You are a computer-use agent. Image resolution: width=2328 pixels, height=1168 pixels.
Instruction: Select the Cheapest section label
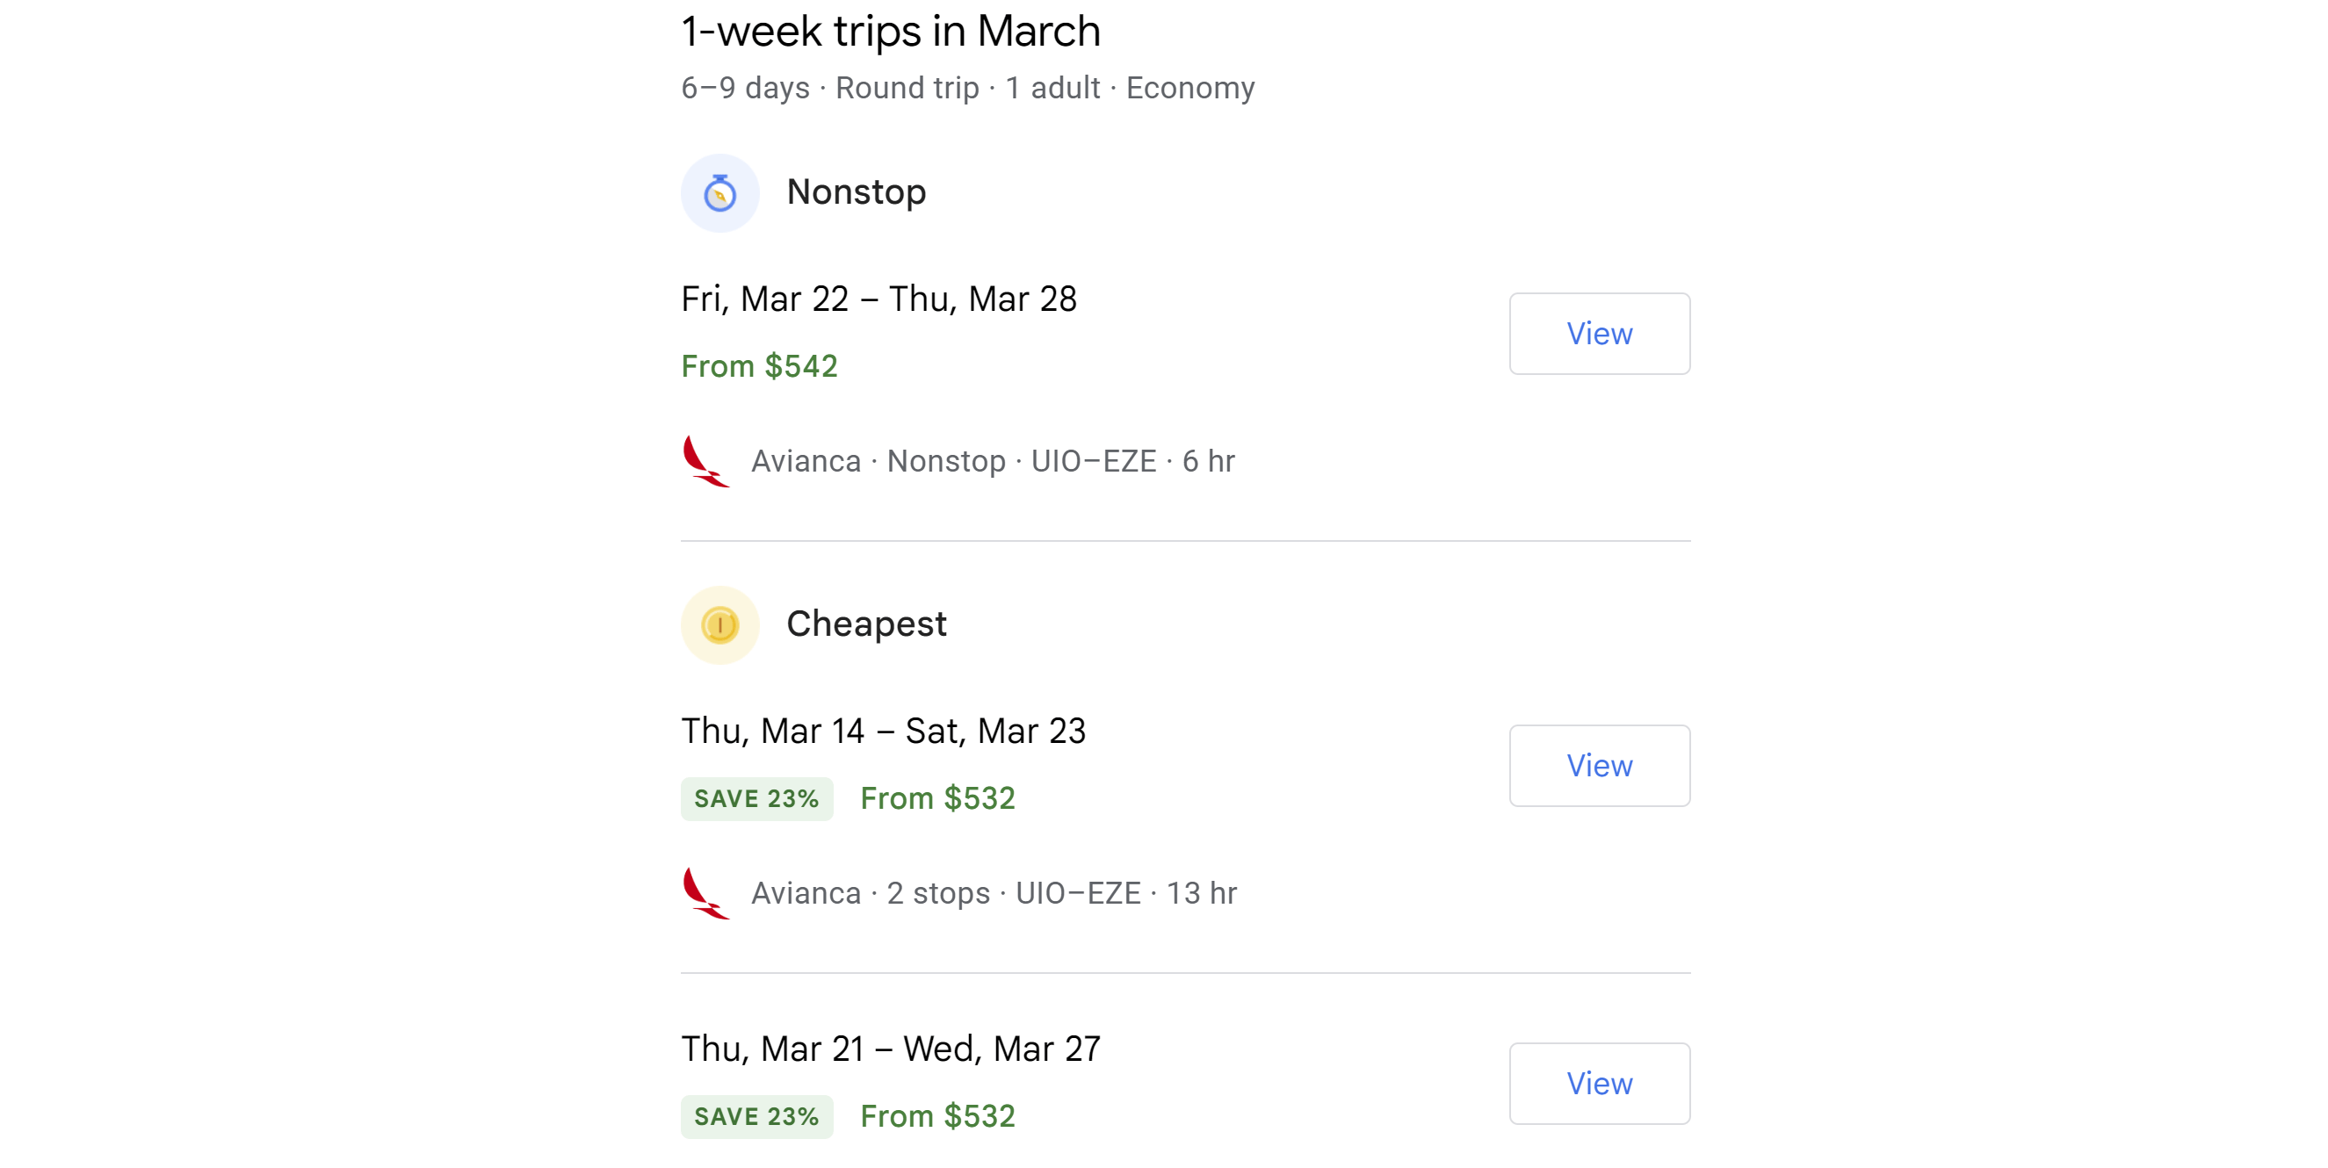coord(866,624)
